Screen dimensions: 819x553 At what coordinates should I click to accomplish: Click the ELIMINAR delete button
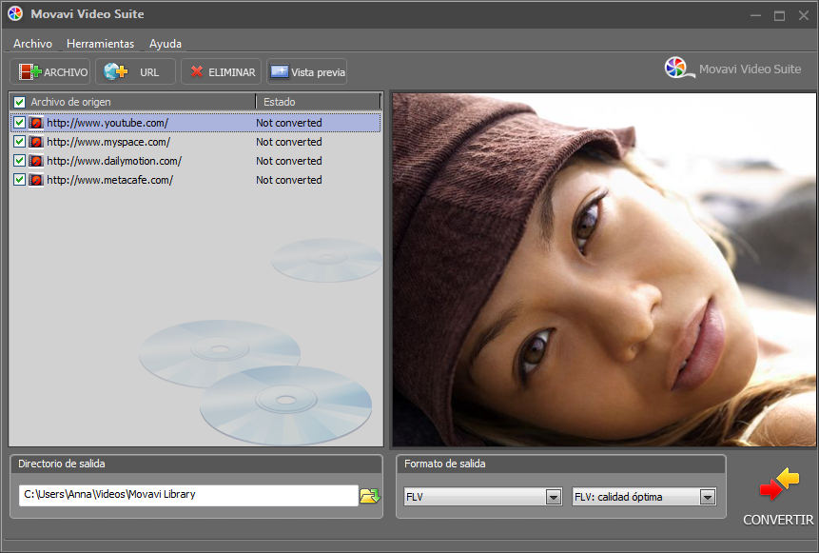click(x=221, y=71)
